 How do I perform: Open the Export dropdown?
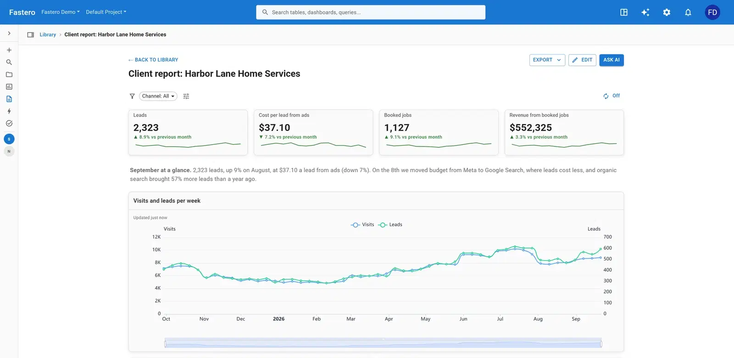547,60
